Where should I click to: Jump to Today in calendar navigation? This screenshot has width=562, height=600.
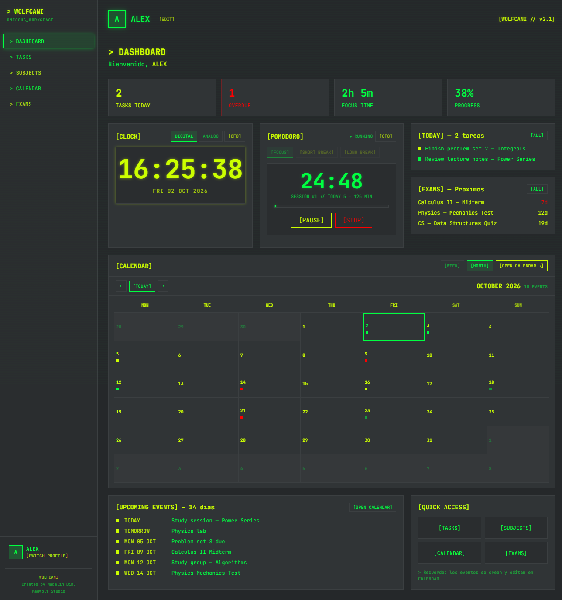[x=142, y=286]
